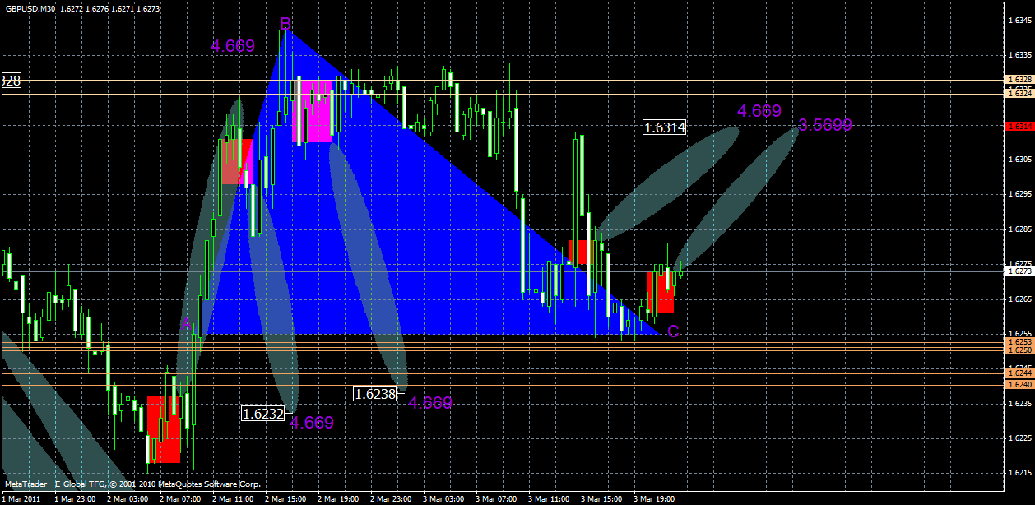Select the red horizontal line at 1.6314

494,127
